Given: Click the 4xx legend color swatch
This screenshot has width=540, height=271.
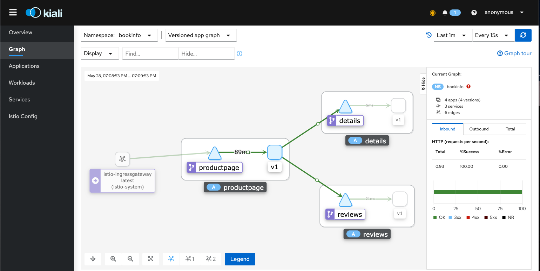Looking at the screenshot, I should (x=468, y=217).
